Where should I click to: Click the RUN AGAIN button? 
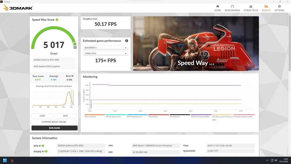(54, 128)
